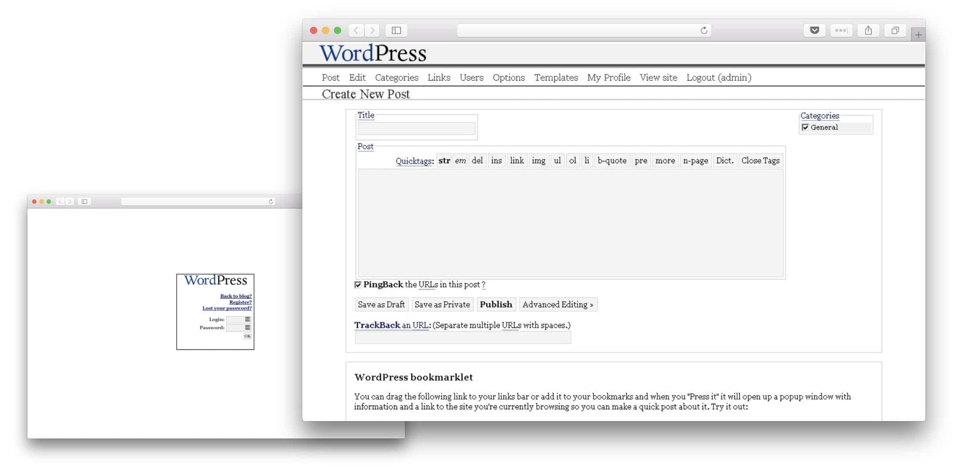
Task: Click inside the Title input field
Action: 416,128
